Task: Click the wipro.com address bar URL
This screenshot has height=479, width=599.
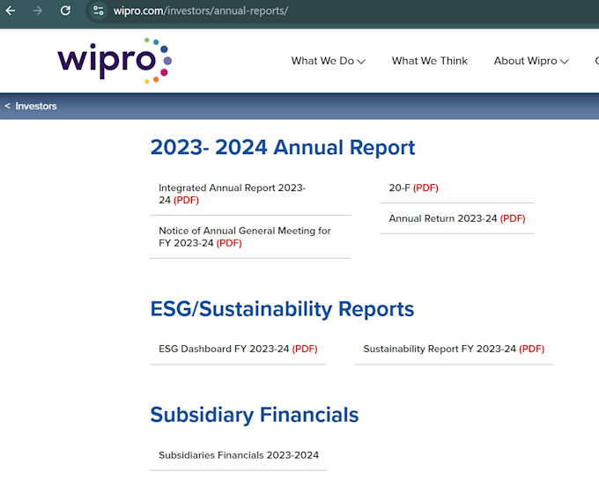Action: [201, 11]
